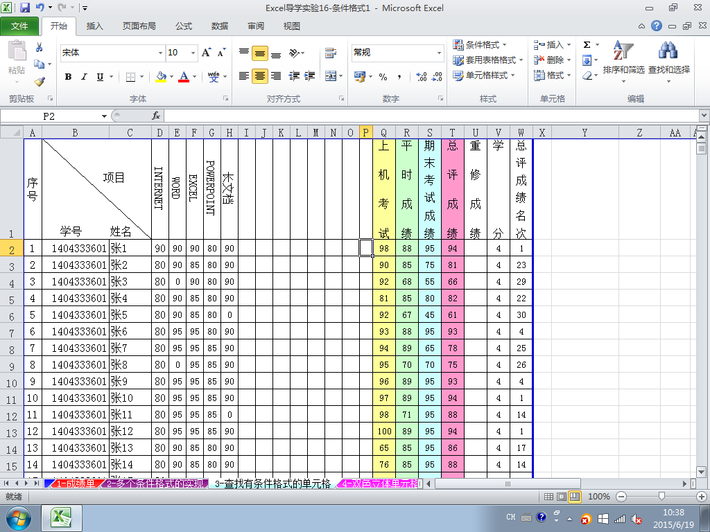710x532 pixels.
Task: Click the comma style icon
Action: [x=399, y=77]
